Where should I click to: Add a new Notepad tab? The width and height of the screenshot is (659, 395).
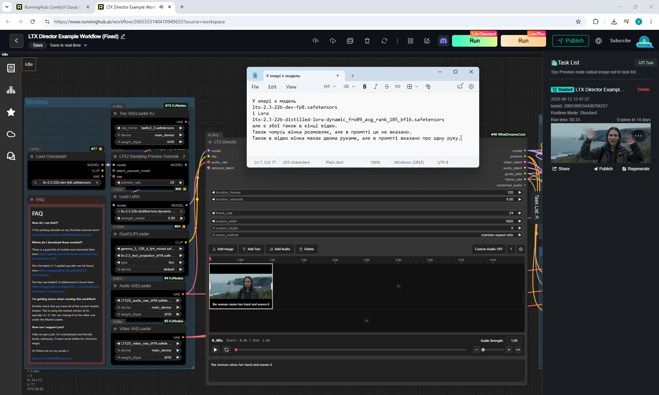[x=352, y=76]
